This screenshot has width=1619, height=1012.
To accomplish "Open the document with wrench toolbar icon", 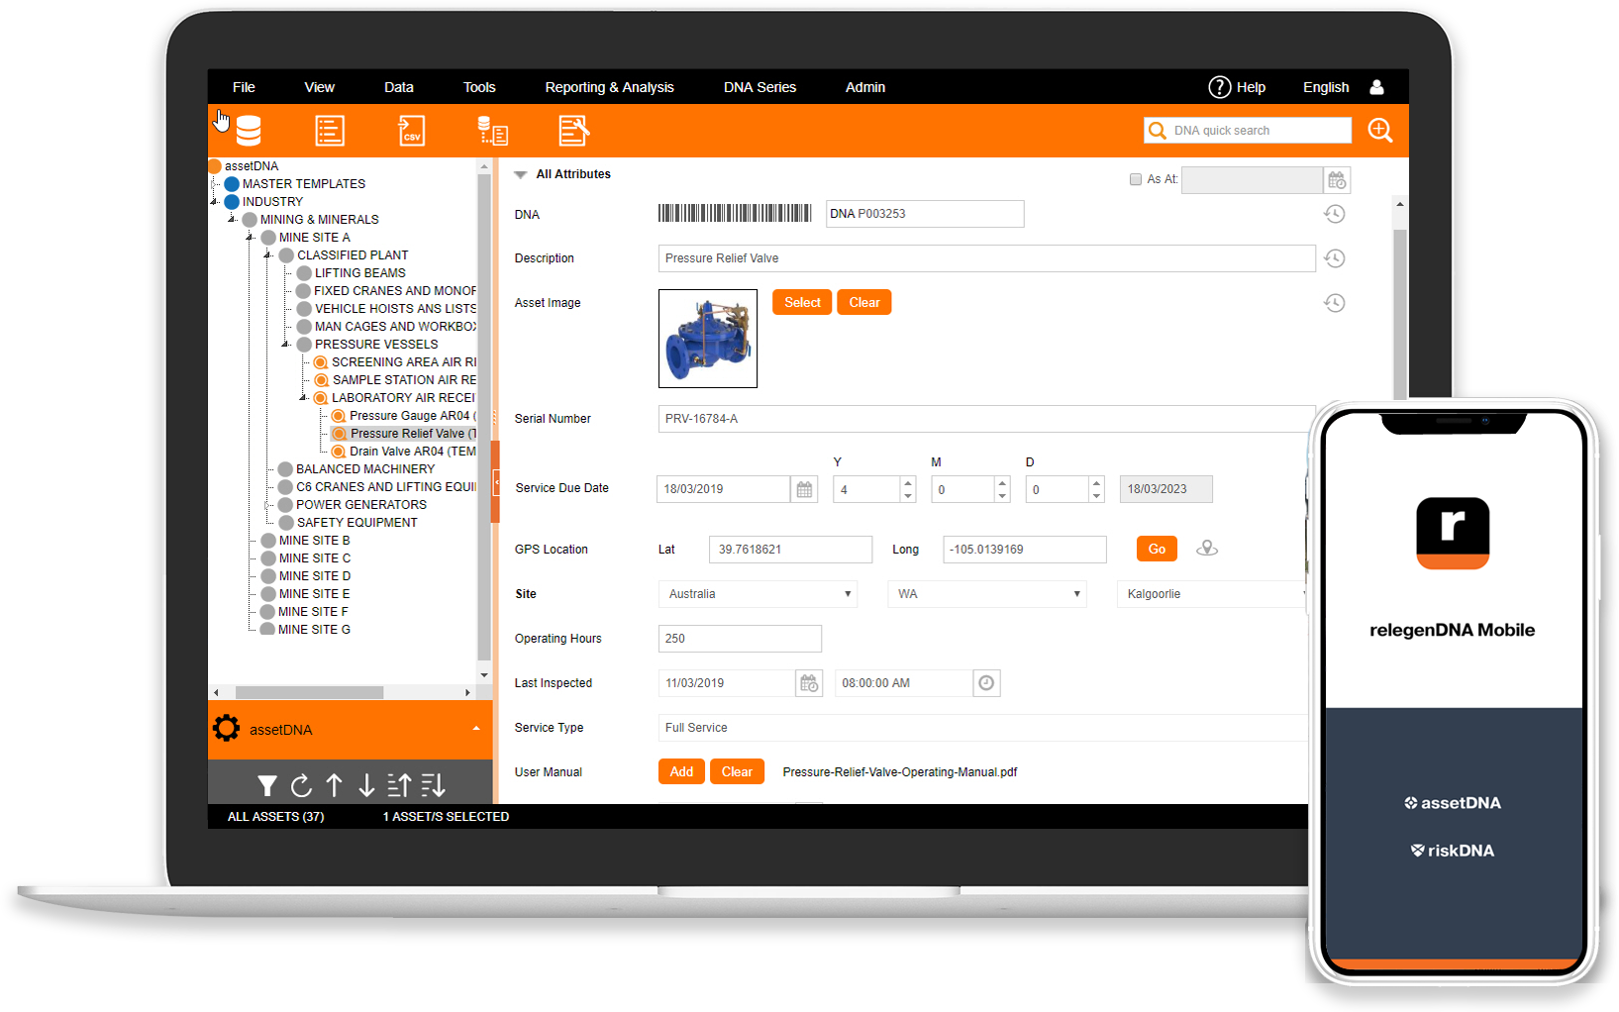I will tap(574, 131).
